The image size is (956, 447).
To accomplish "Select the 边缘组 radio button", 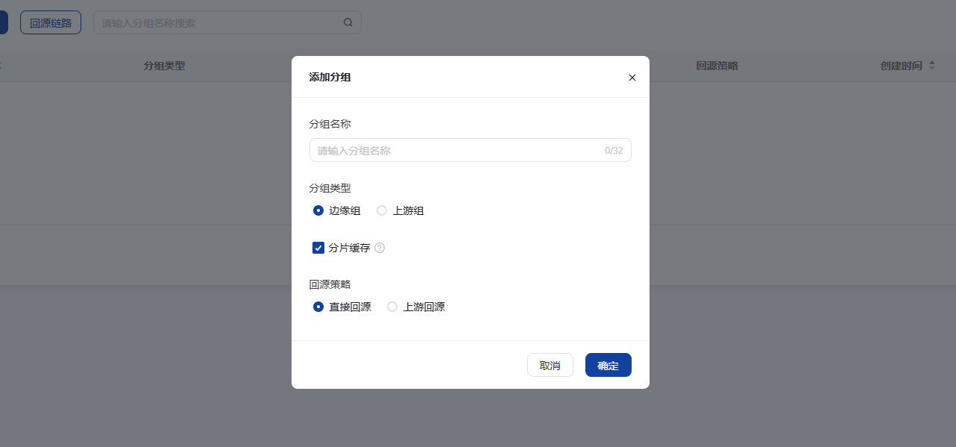I will [318, 210].
